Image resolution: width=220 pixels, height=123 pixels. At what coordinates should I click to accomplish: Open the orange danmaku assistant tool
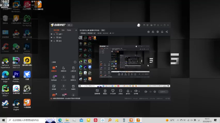54,69
